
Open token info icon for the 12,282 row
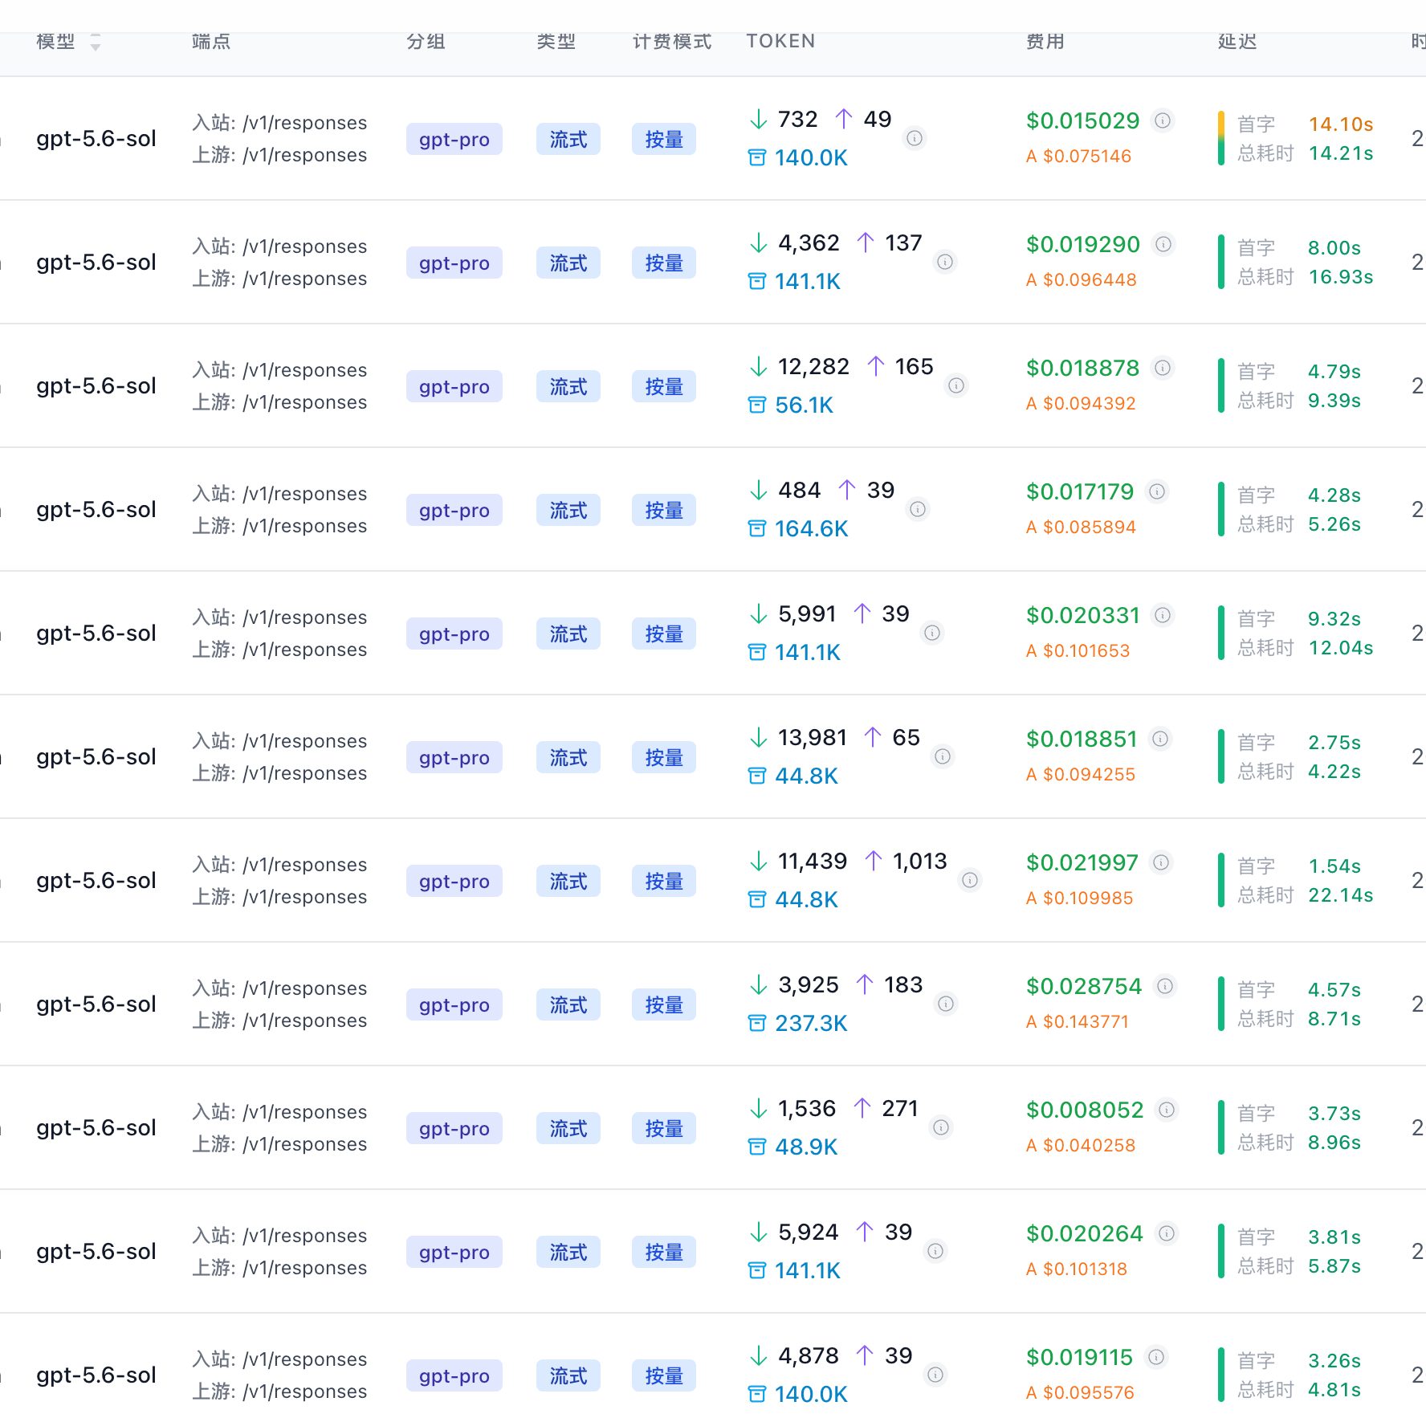click(x=956, y=385)
